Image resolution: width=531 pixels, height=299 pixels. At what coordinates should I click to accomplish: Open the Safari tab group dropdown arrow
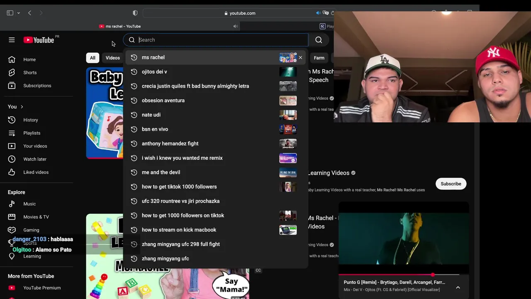18,13
